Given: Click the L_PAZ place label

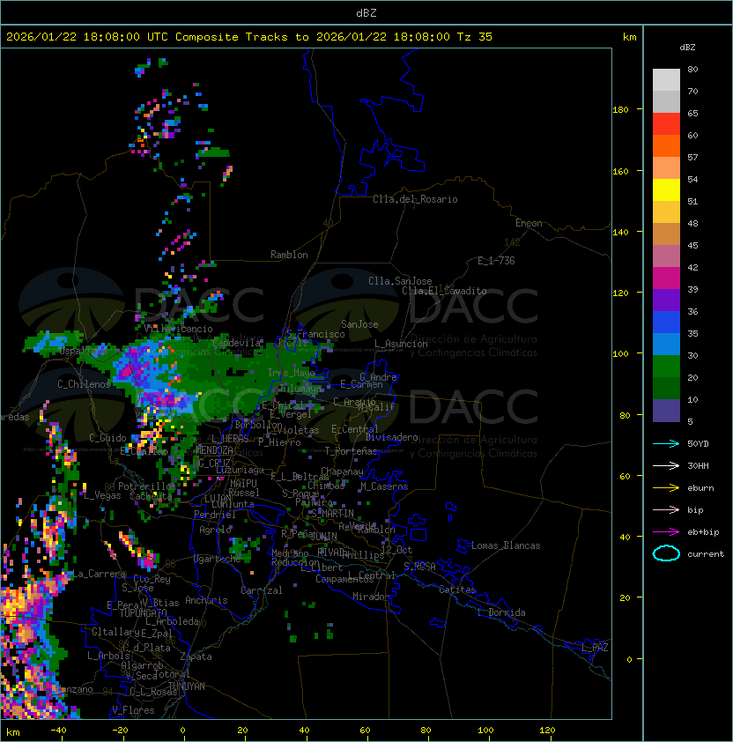Looking at the screenshot, I should click(595, 648).
